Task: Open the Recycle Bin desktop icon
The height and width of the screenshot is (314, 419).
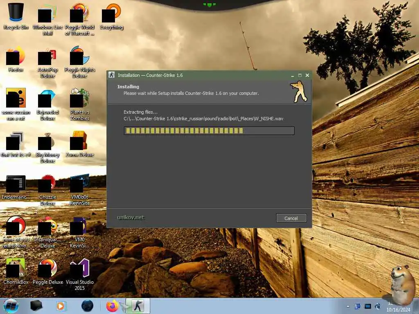Action: coord(16,16)
